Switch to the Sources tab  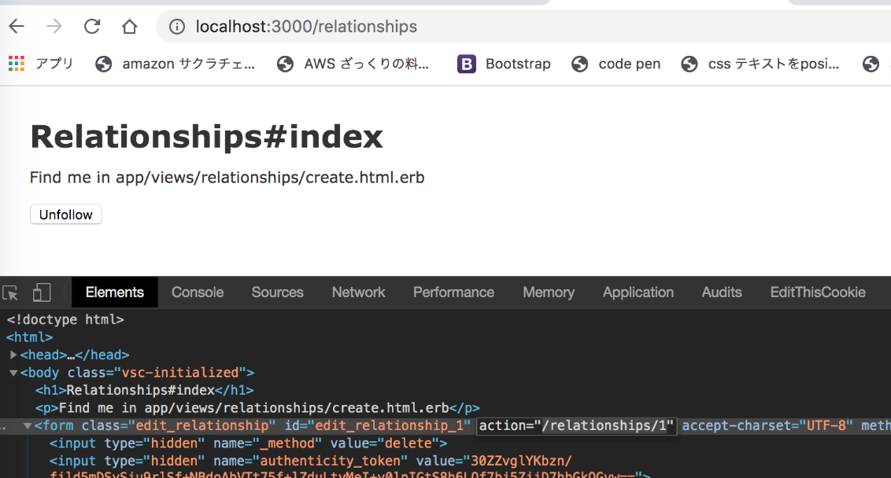278,292
